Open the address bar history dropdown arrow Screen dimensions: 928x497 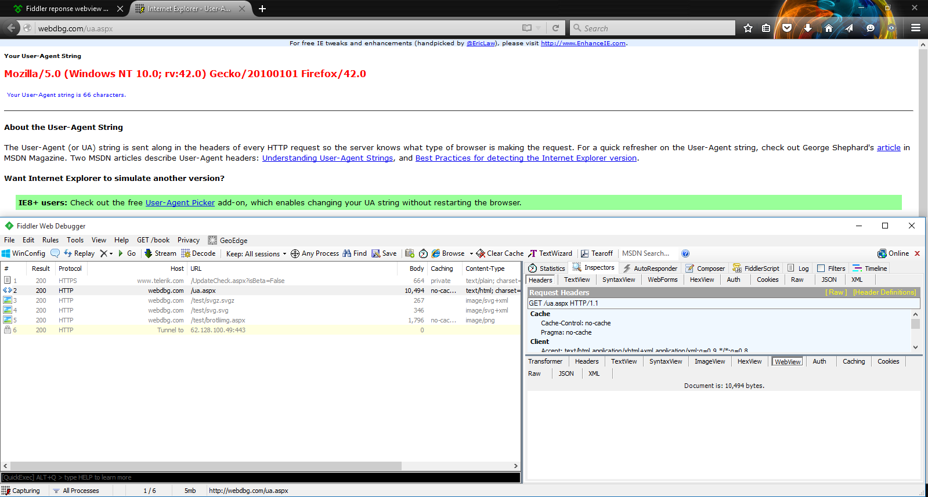[x=539, y=28]
